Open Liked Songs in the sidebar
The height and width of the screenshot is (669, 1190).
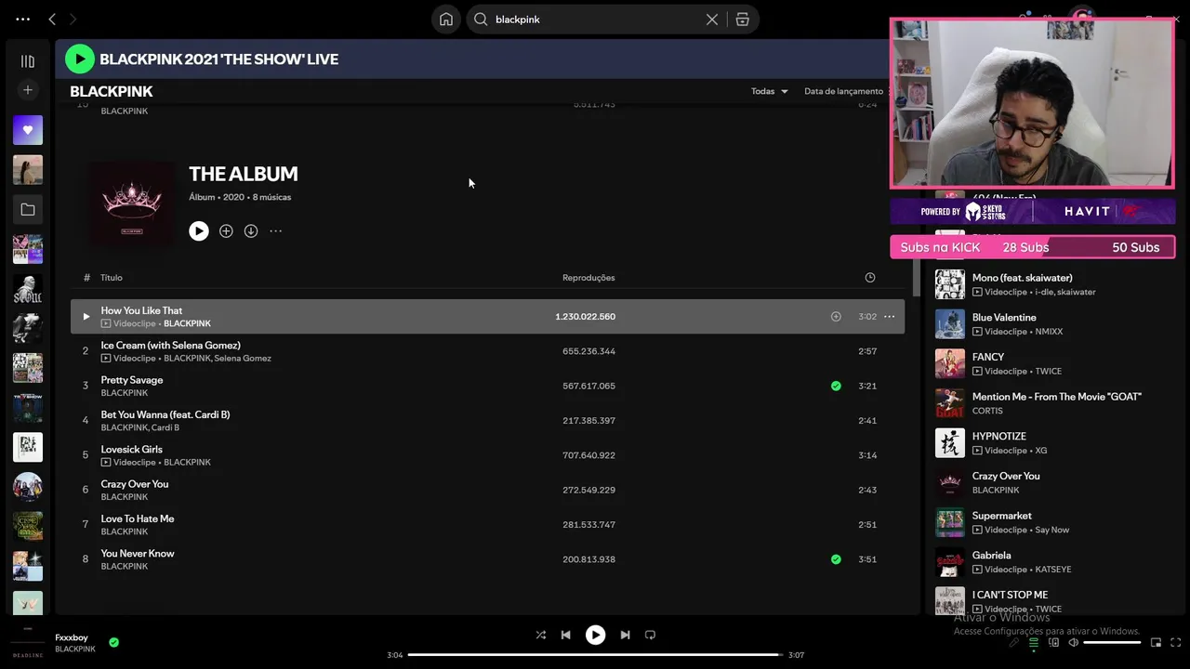click(x=28, y=130)
